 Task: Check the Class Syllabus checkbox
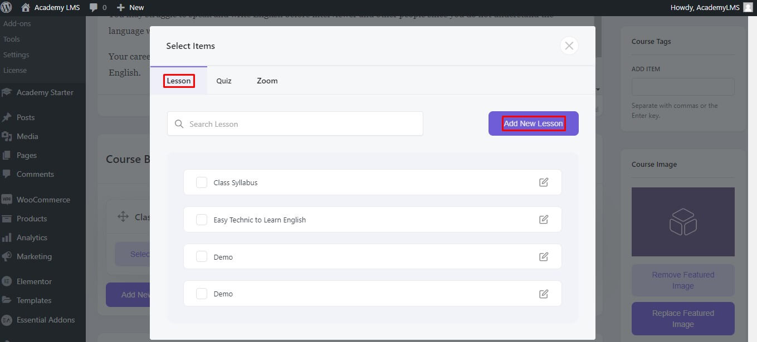pyautogui.click(x=202, y=182)
